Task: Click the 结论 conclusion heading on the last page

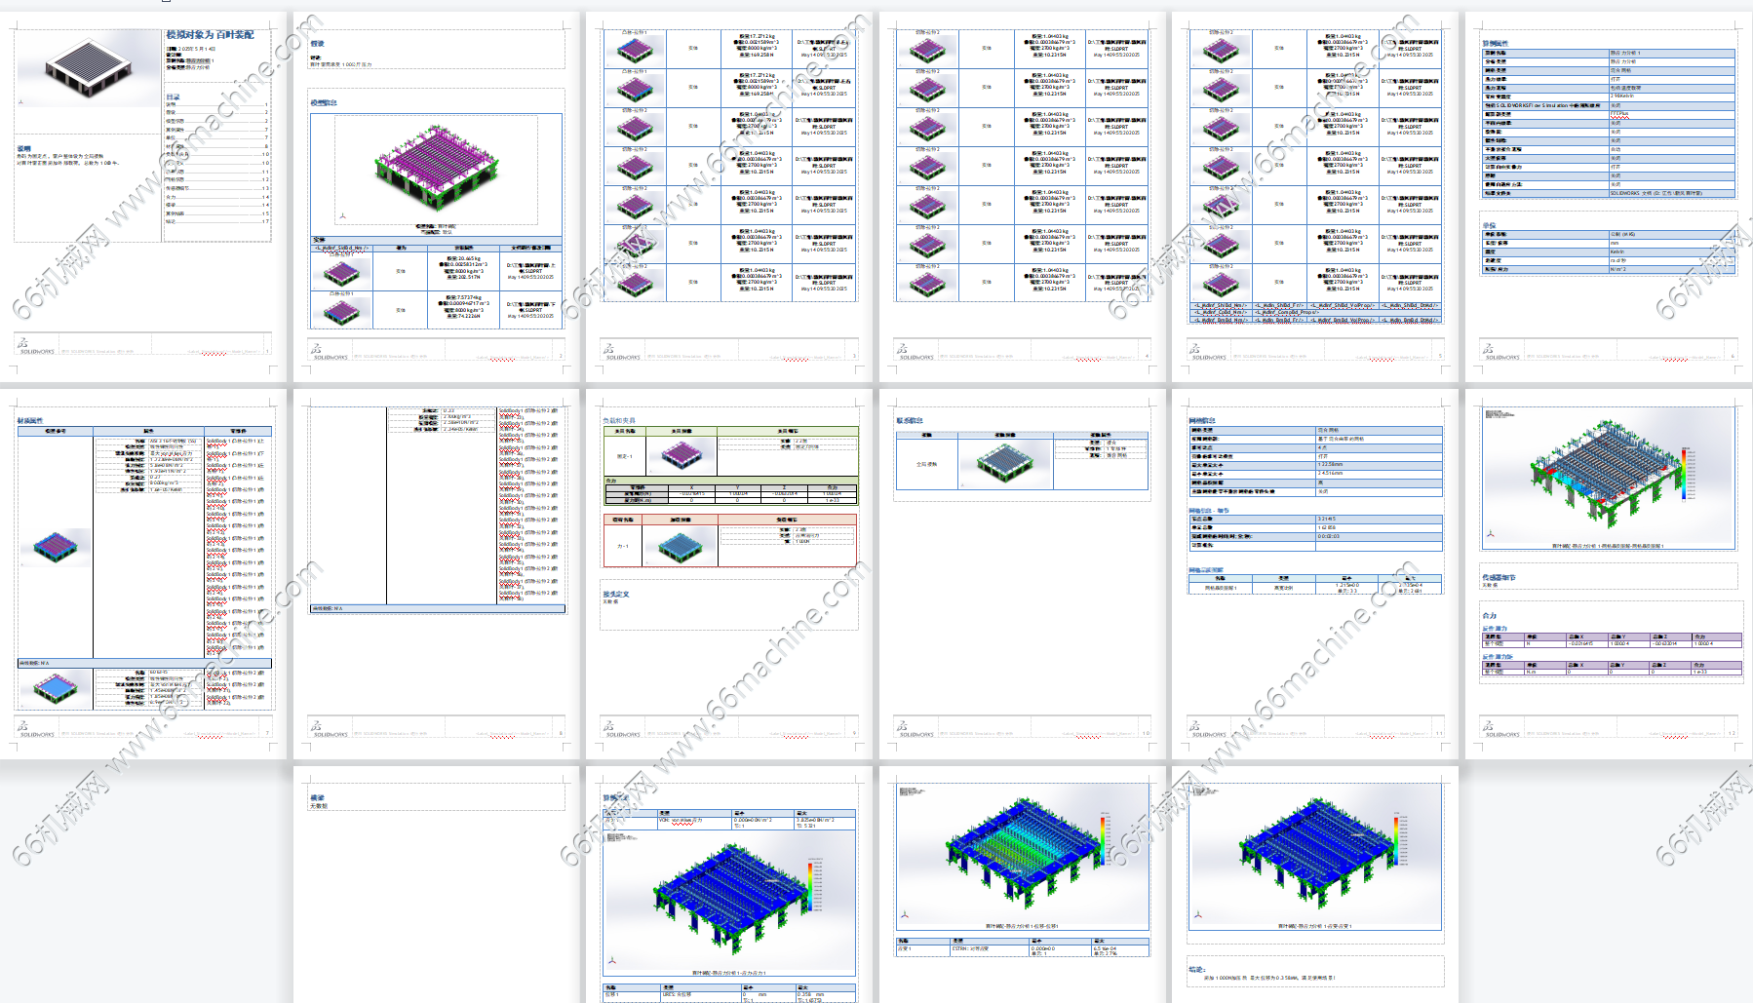Action: [1196, 969]
